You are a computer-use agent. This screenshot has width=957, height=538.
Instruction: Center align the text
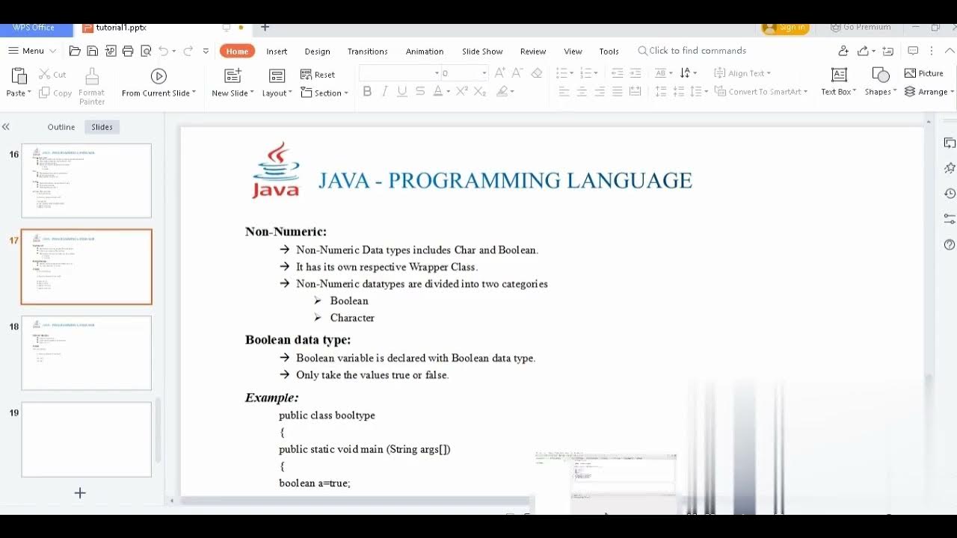582,91
